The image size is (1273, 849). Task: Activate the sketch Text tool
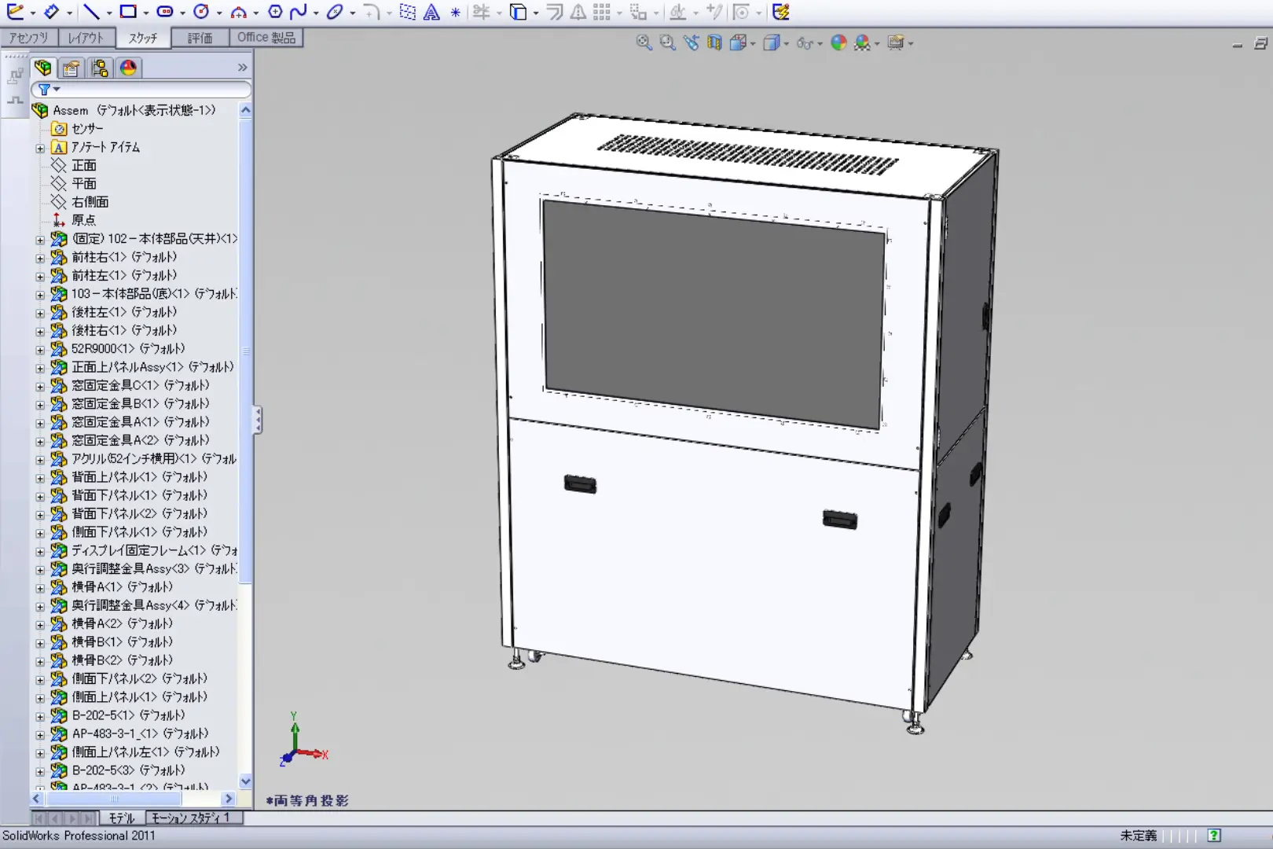tap(431, 12)
